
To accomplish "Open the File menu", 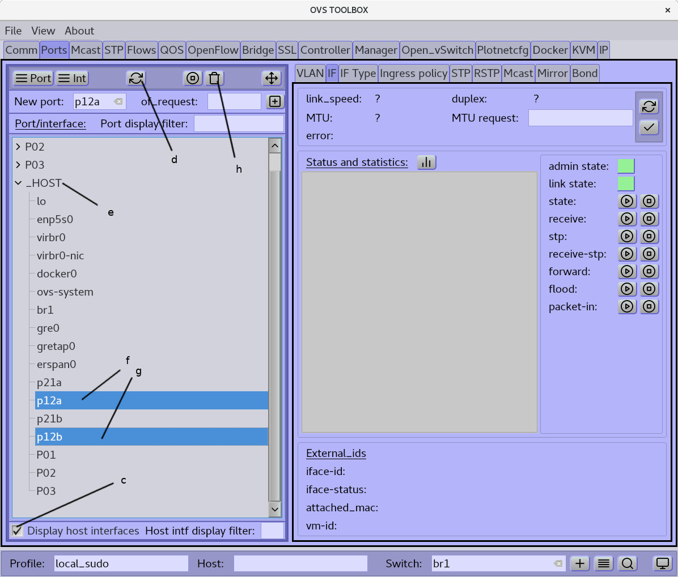I will [x=13, y=31].
